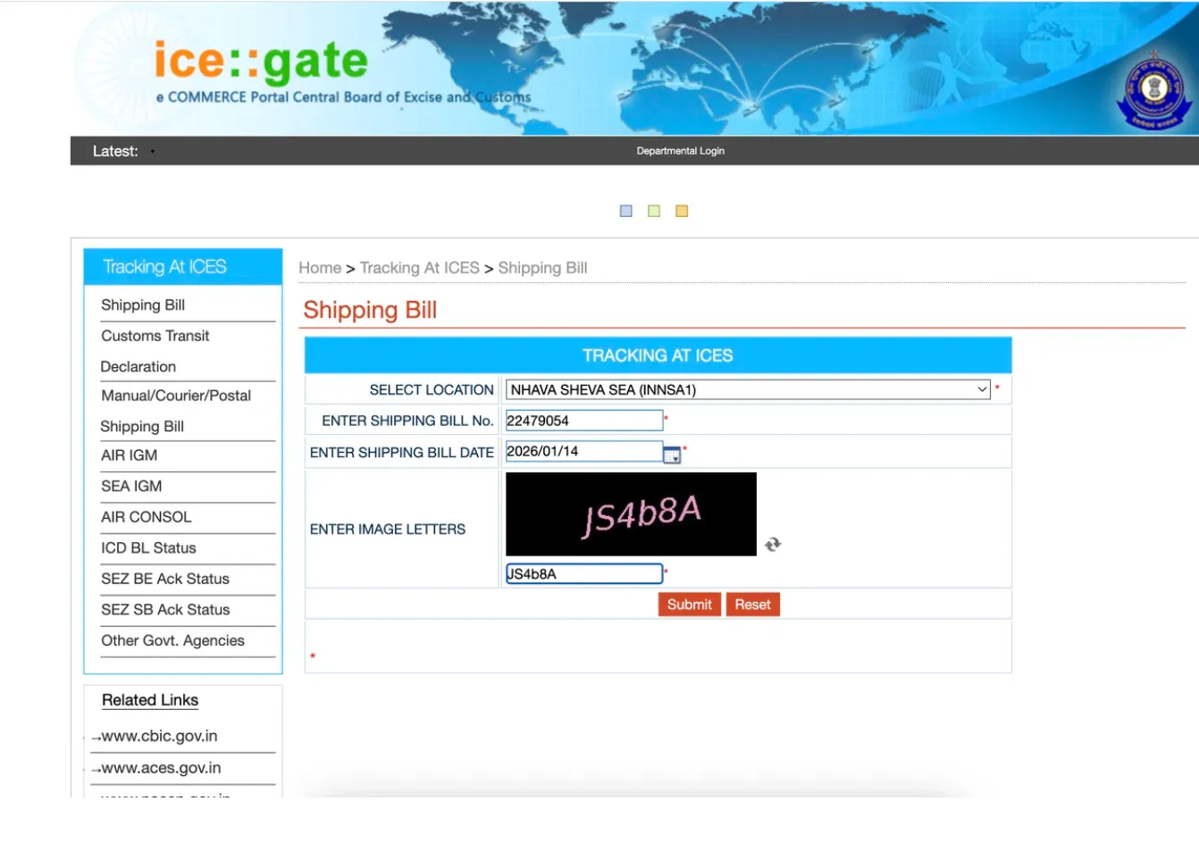Select the green square slide indicator
This screenshot has height=843, width=1199.
click(x=654, y=212)
